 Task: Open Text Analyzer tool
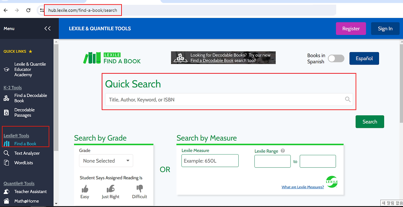pyautogui.click(x=27, y=153)
